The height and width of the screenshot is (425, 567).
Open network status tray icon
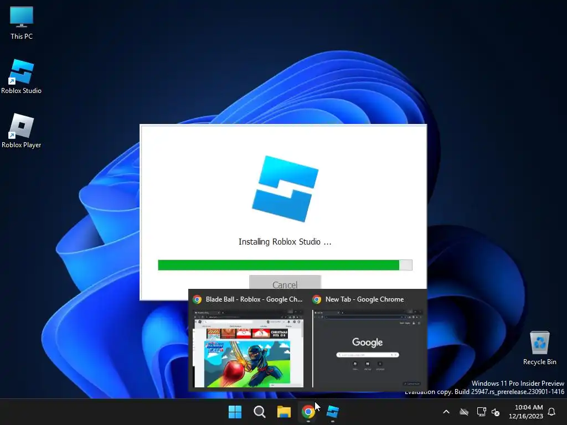coord(481,412)
